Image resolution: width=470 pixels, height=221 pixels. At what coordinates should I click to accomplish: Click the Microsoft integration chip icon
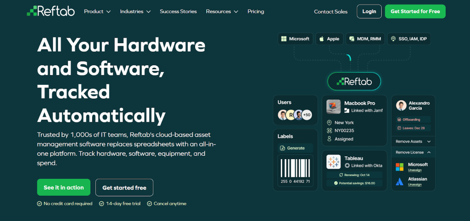pyautogui.click(x=284, y=39)
